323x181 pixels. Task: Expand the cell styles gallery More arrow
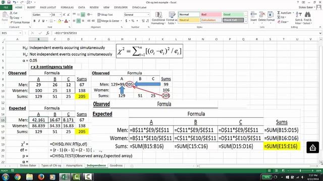pos(246,22)
